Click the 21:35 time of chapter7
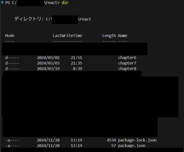The width and height of the screenshot is (184, 152). (76, 63)
